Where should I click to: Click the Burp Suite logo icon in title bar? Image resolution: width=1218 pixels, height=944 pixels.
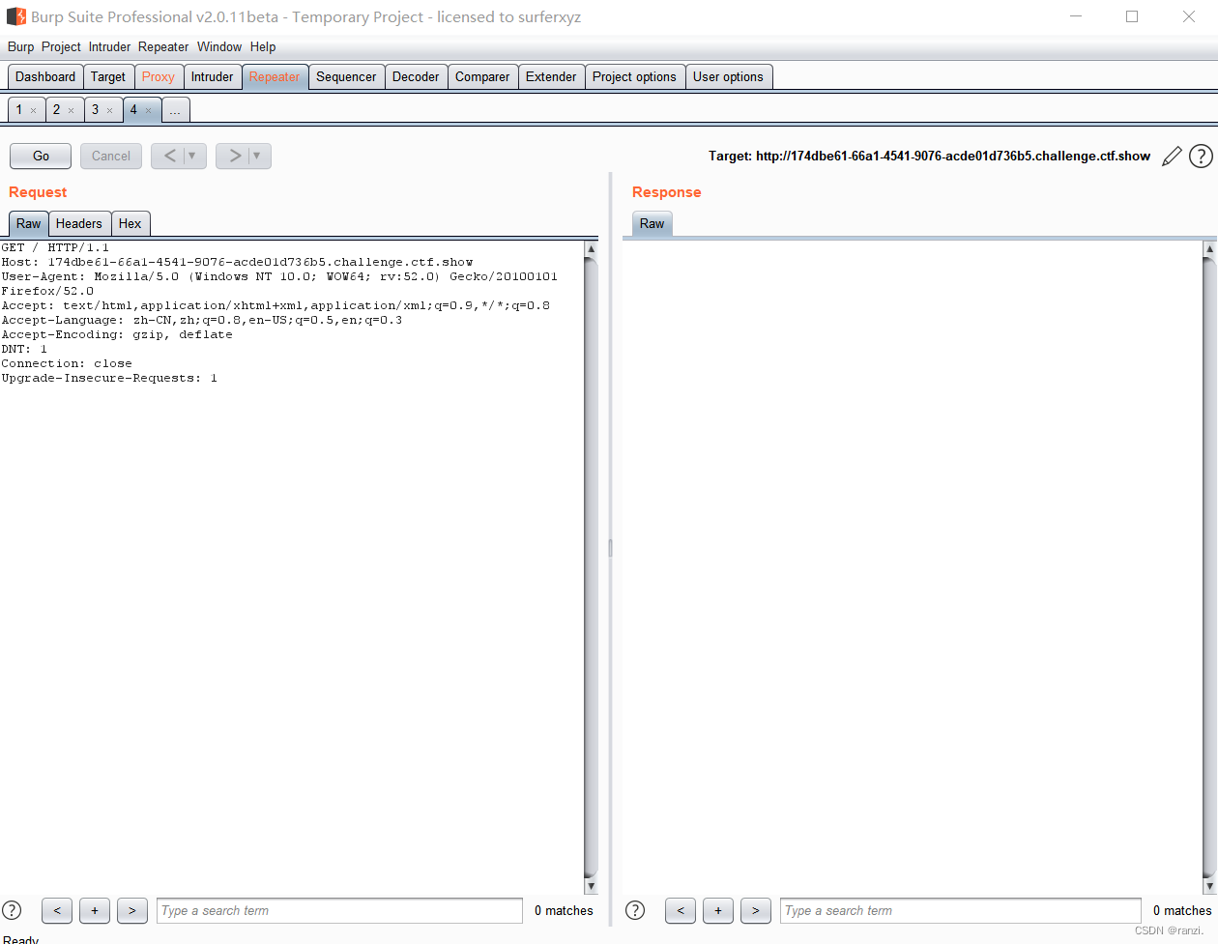coord(16,16)
